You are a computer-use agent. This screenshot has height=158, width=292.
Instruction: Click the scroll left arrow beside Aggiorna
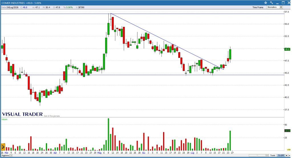[11, 155]
